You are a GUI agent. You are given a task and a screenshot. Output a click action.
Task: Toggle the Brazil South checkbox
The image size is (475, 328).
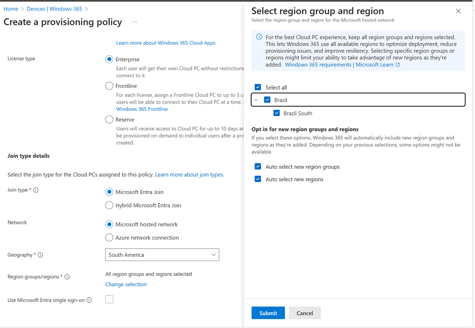click(276, 113)
